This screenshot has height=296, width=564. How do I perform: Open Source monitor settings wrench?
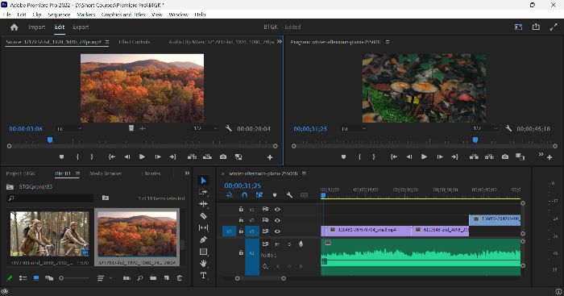coord(228,128)
